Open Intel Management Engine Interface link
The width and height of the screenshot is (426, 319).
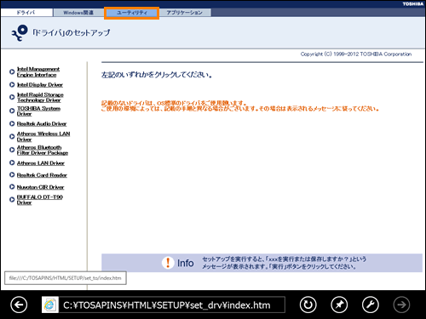(38, 72)
